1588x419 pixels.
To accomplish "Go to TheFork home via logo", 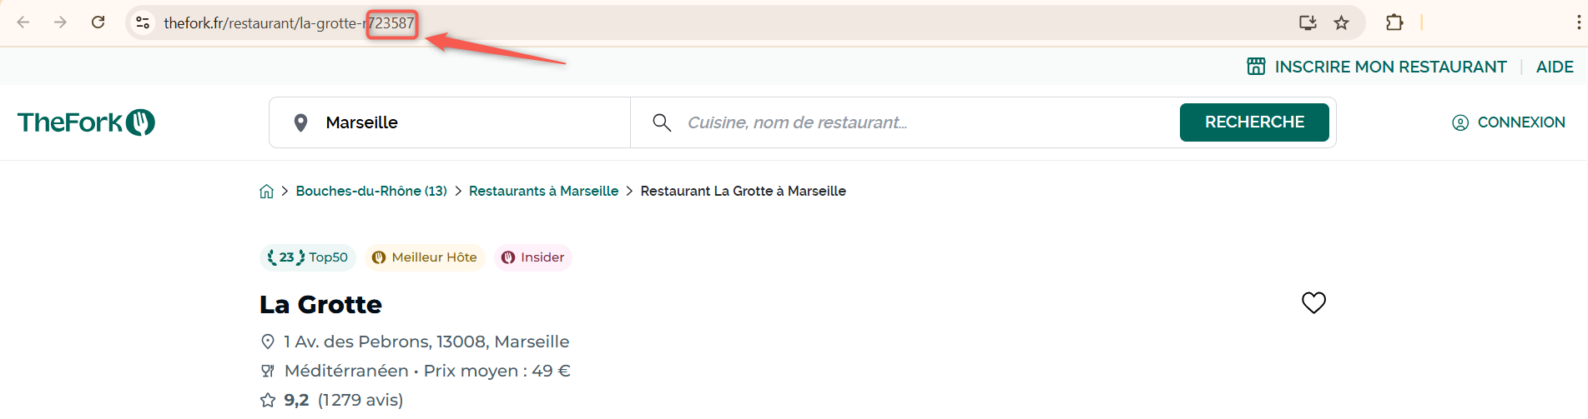I will pos(86,122).
